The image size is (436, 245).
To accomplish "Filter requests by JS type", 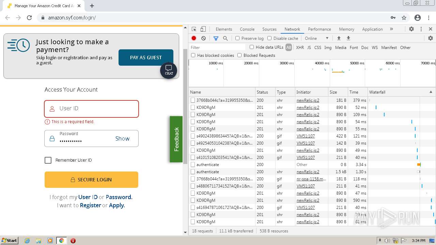I will (309, 48).
